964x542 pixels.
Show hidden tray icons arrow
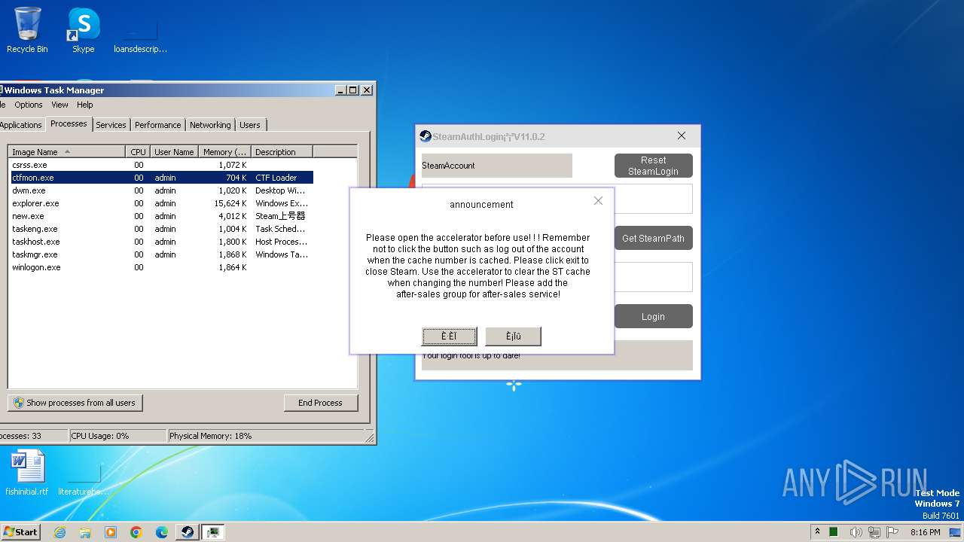[817, 532]
